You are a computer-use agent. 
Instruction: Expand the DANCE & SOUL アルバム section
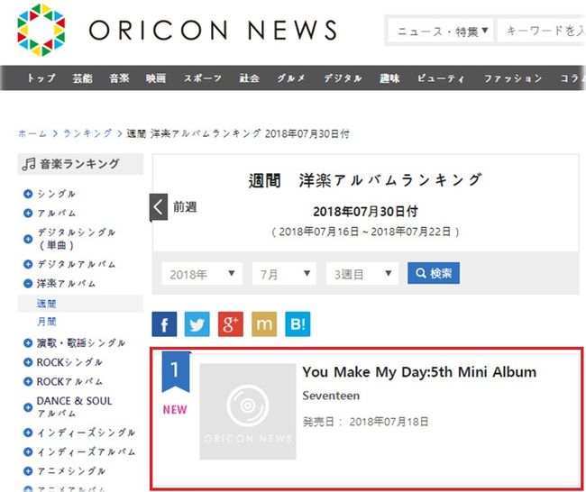click(x=28, y=407)
